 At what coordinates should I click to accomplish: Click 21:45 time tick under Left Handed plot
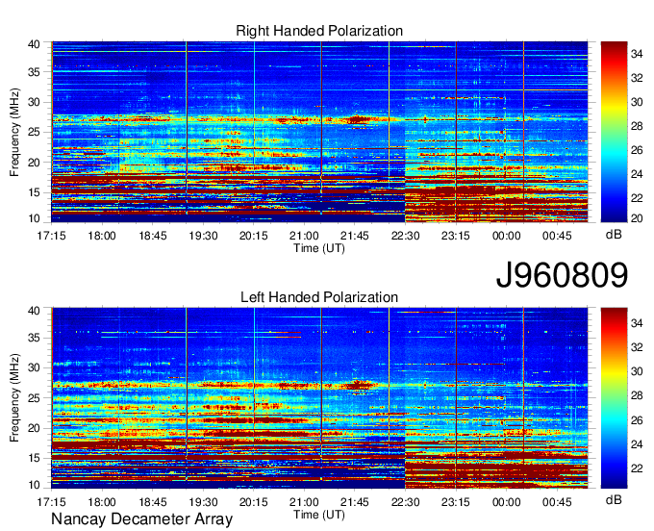coord(355,502)
